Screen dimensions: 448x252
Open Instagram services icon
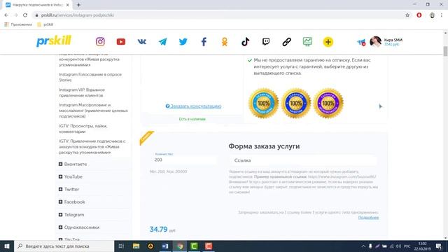(100, 42)
